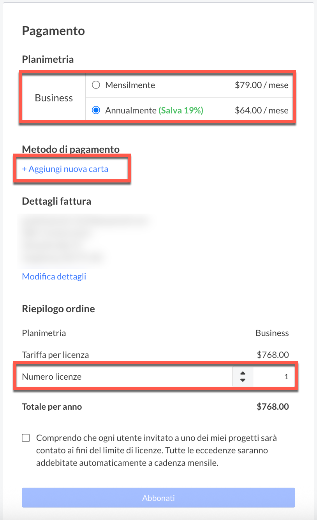Image resolution: width=317 pixels, height=520 pixels.
Task: Increase license count with up arrow
Action: pos(243,374)
